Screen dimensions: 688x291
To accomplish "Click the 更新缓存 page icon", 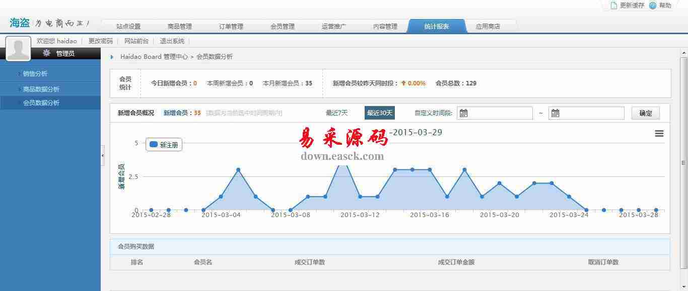I will [613, 6].
